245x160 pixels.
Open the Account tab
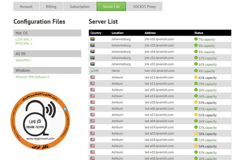point(26,6)
